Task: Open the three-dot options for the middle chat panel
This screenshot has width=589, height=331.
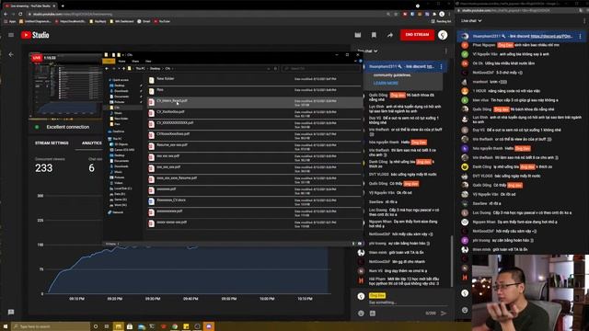Action: click(x=446, y=51)
